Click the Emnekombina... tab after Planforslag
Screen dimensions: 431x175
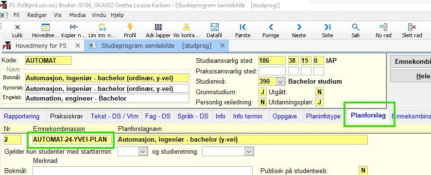coord(411,117)
